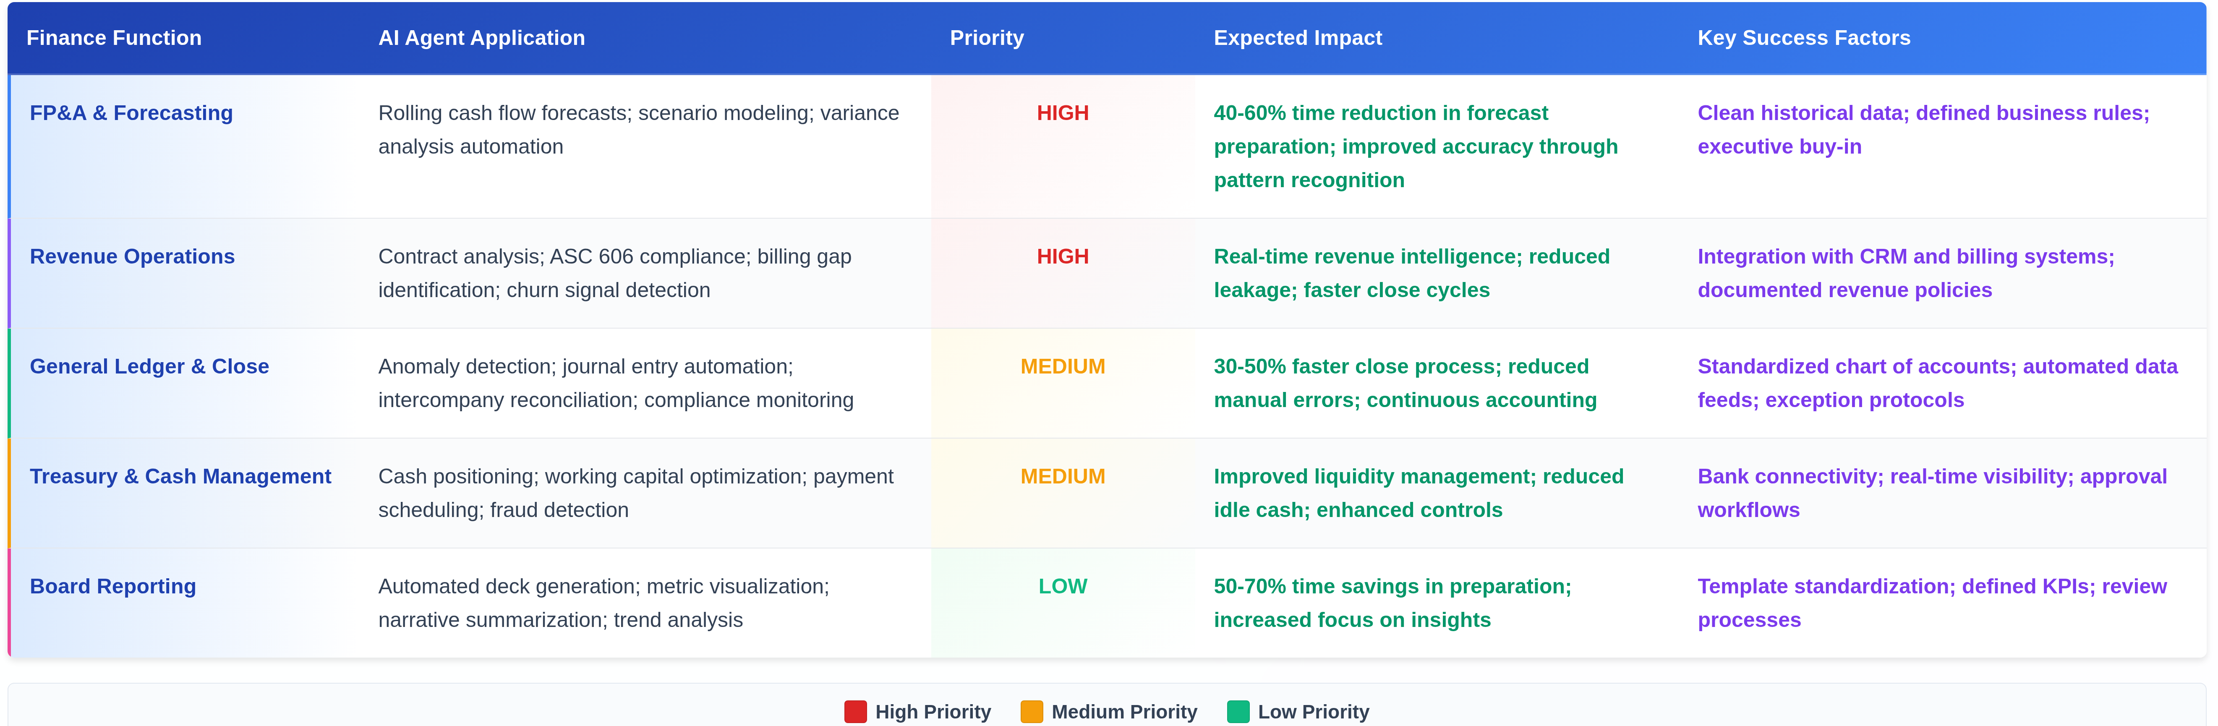Click the MEDIUM badge for General Ledger & Close
2218x726 pixels.
pyautogui.click(x=1063, y=366)
